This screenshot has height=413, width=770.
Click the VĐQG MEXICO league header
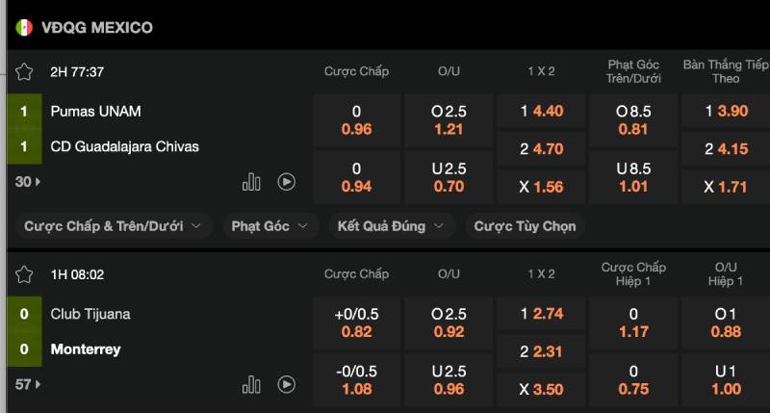[x=97, y=27]
